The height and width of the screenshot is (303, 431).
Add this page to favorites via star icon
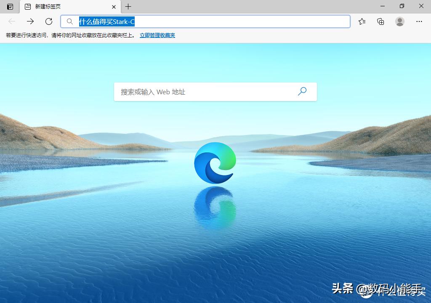[x=362, y=21]
